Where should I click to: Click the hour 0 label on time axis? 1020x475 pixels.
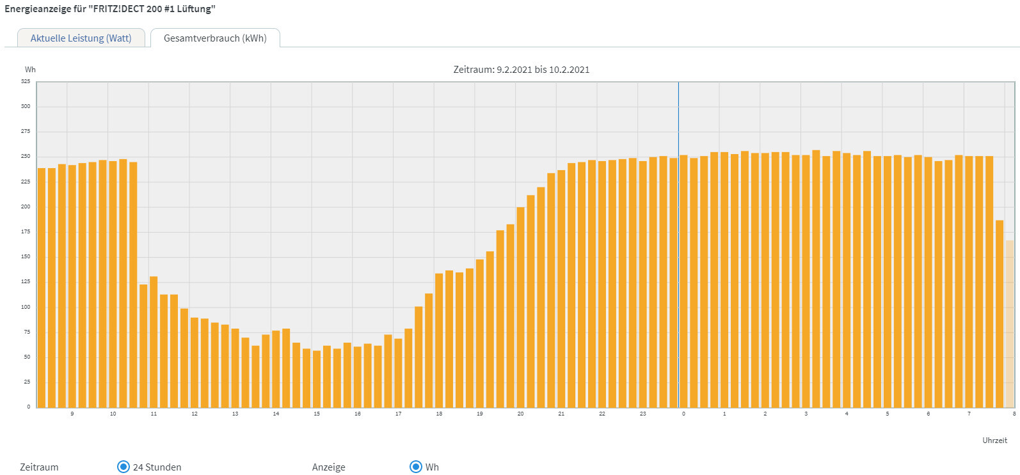pos(683,414)
